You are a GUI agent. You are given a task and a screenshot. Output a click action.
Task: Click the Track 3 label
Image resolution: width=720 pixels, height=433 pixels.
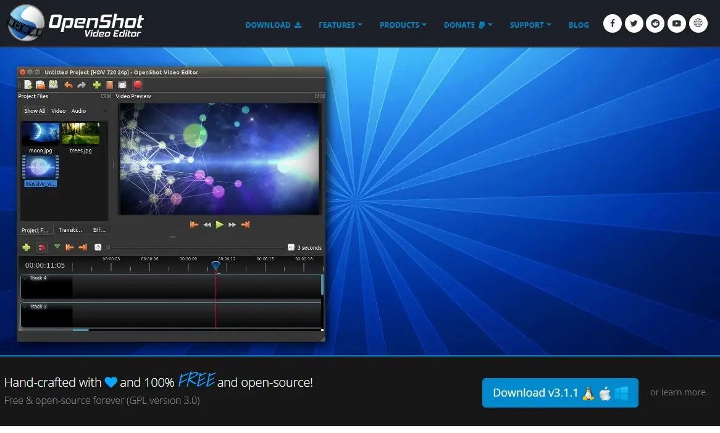click(x=38, y=307)
